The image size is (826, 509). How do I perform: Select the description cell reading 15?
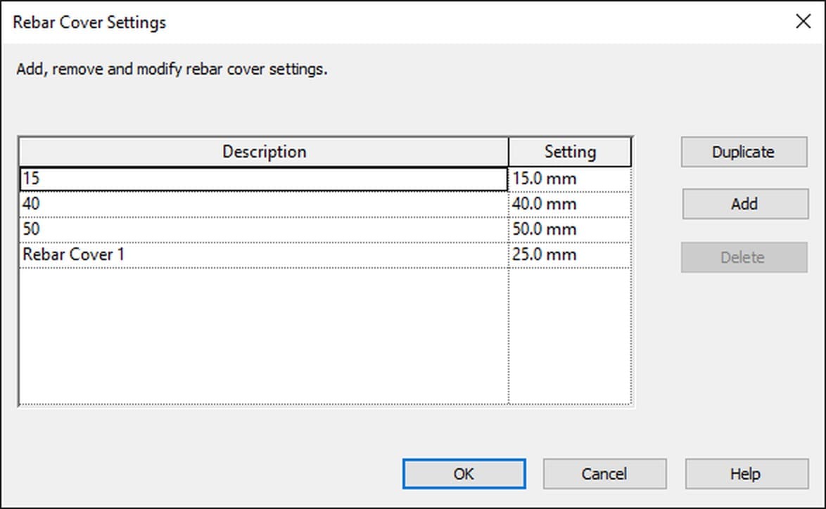(x=263, y=179)
